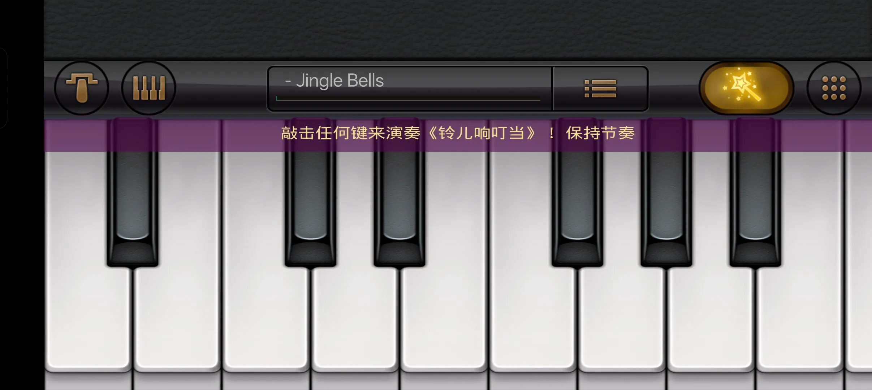This screenshot has height=390, width=872.
Task: Play the white F key
Action: (x=532, y=318)
